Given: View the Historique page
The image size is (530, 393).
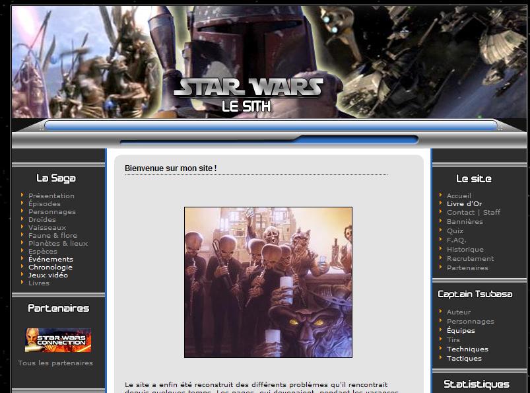Looking at the screenshot, I should point(465,250).
